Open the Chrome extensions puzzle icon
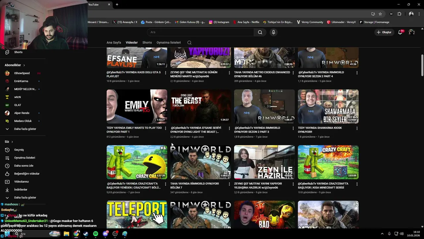Image resolution: width=424 pixels, height=239 pixels. 399,14
